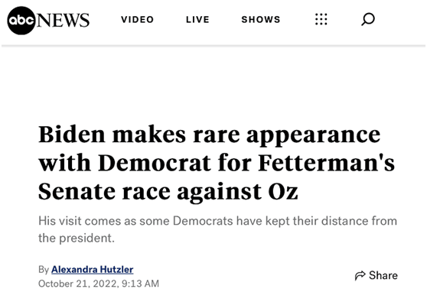Select the SHOWS navigation item
The height and width of the screenshot is (305, 427).
click(x=261, y=20)
